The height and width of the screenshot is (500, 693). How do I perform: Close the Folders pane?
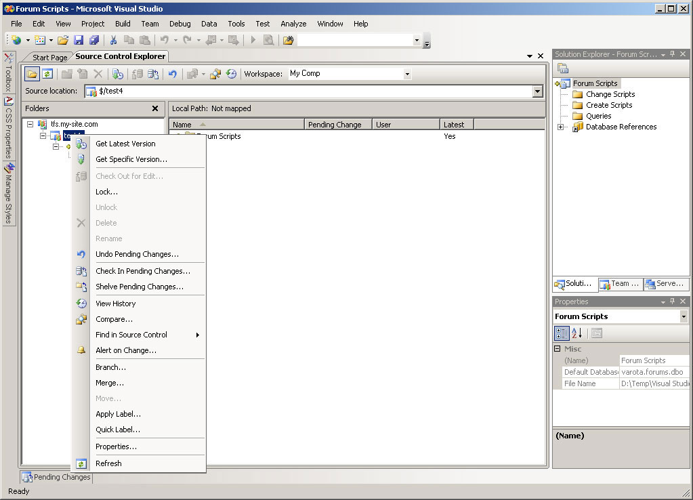155,108
